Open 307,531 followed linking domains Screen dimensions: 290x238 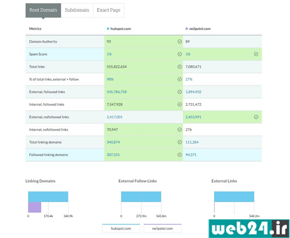coord(113,155)
